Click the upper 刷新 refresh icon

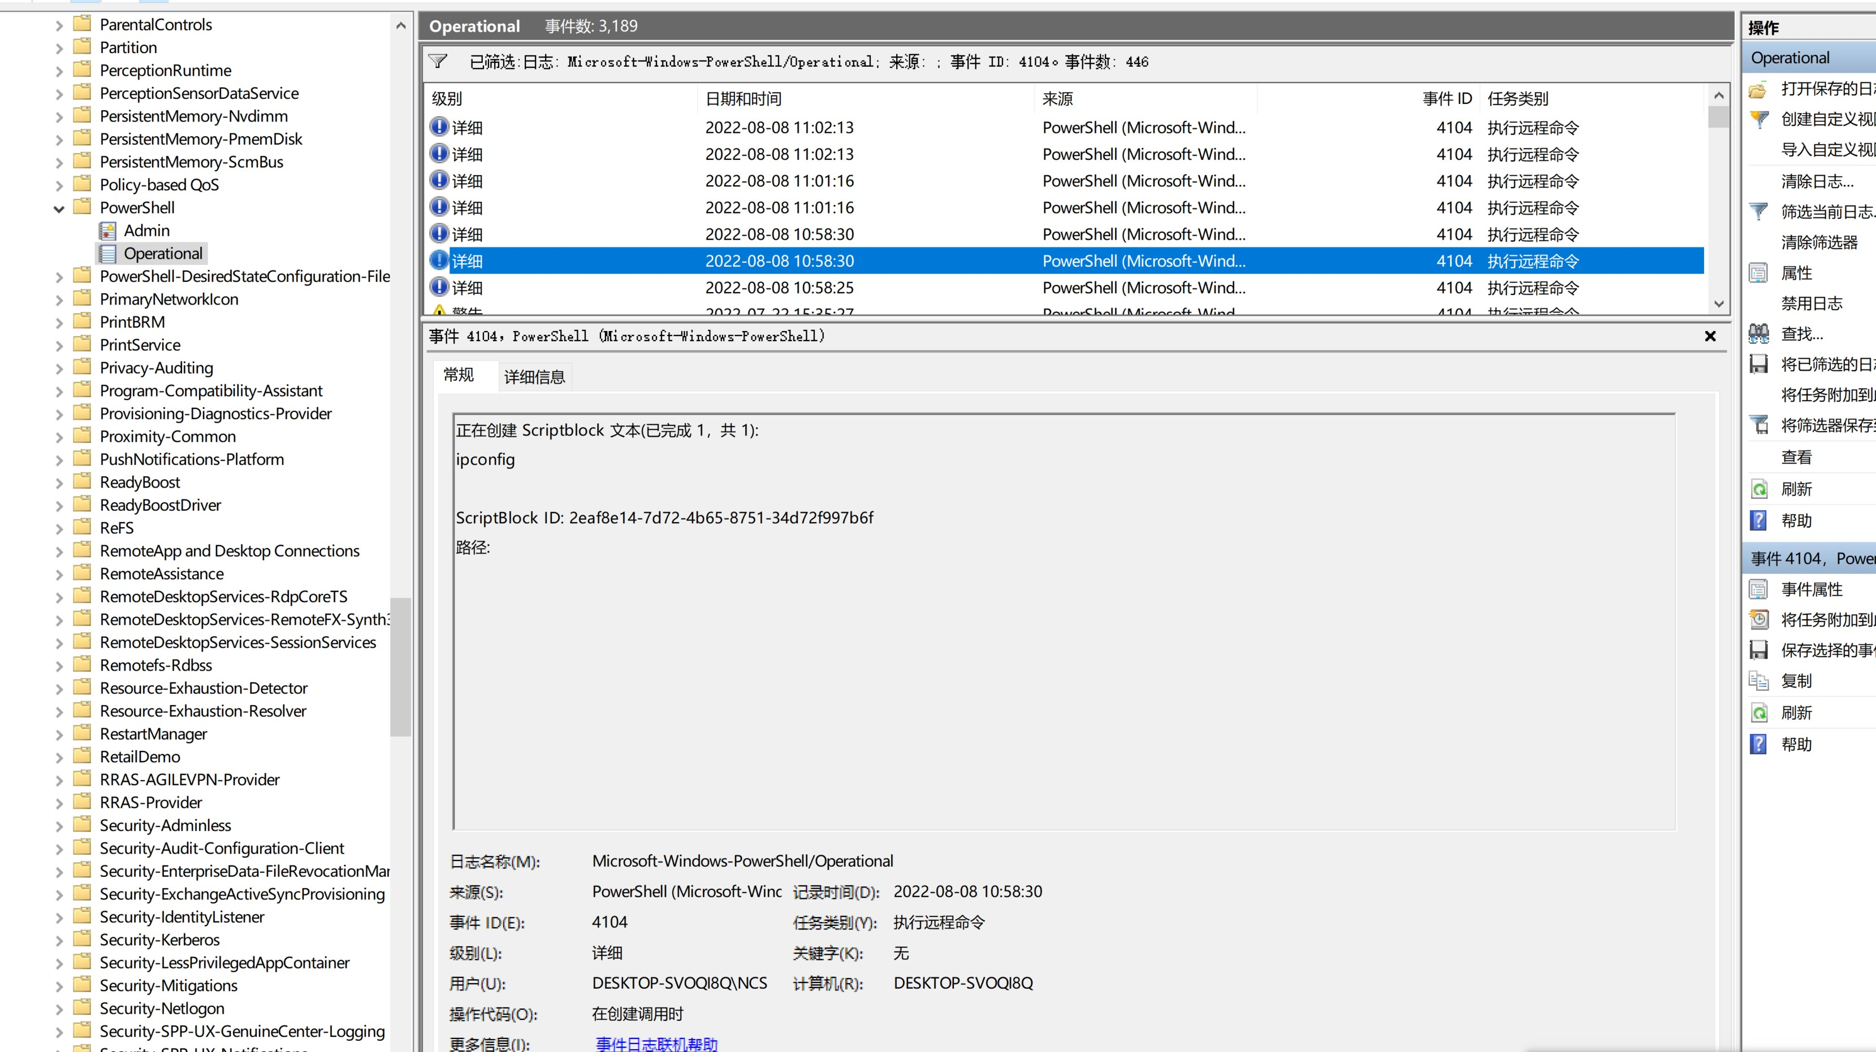[1758, 489]
